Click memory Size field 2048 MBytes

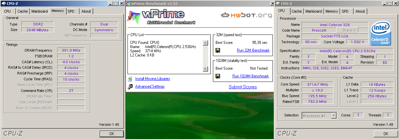click(38, 30)
